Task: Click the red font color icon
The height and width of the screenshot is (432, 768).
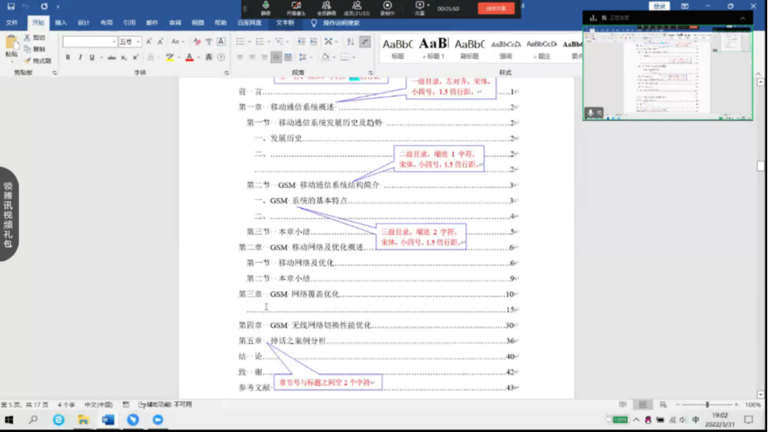Action: [189, 57]
